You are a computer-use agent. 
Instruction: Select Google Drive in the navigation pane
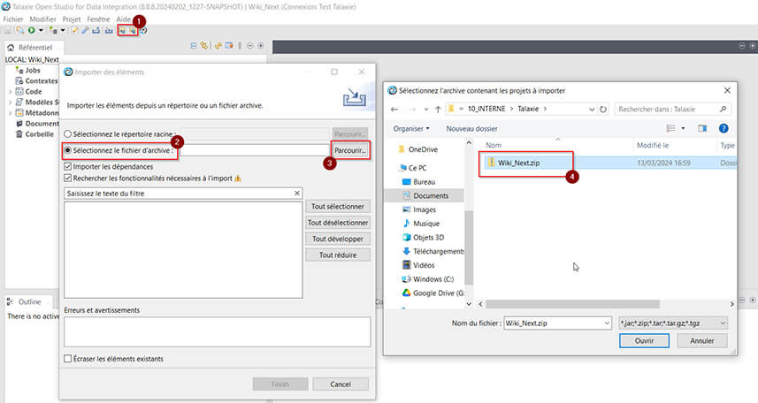pos(433,293)
